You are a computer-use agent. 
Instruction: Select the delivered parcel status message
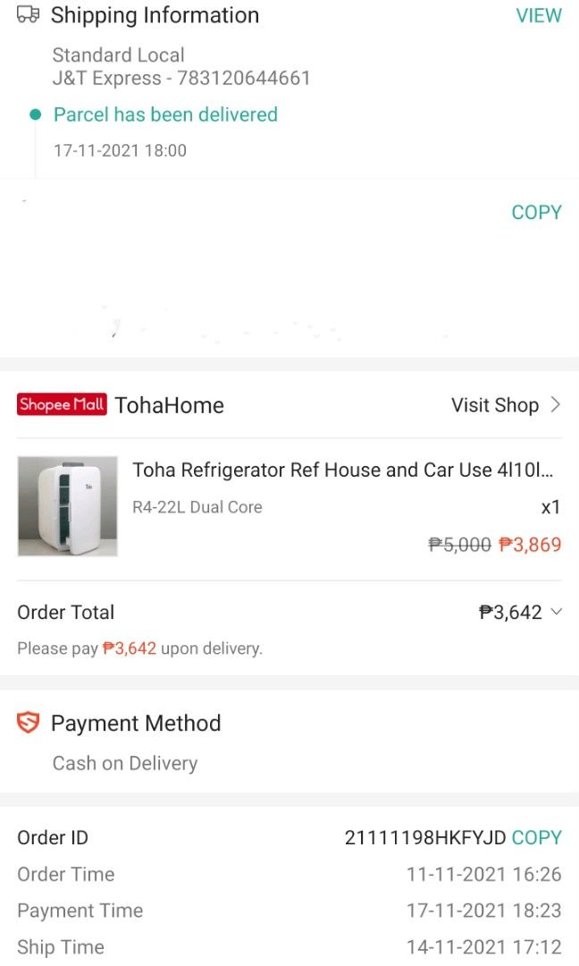pyautogui.click(x=165, y=114)
